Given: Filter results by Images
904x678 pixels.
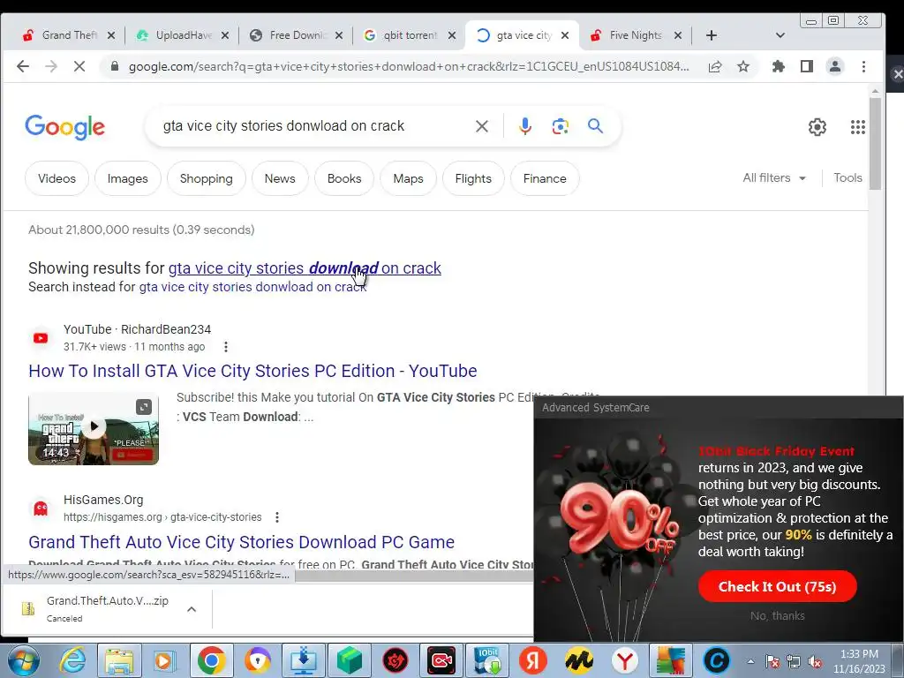Looking at the screenshot, I should click(127, 178).
